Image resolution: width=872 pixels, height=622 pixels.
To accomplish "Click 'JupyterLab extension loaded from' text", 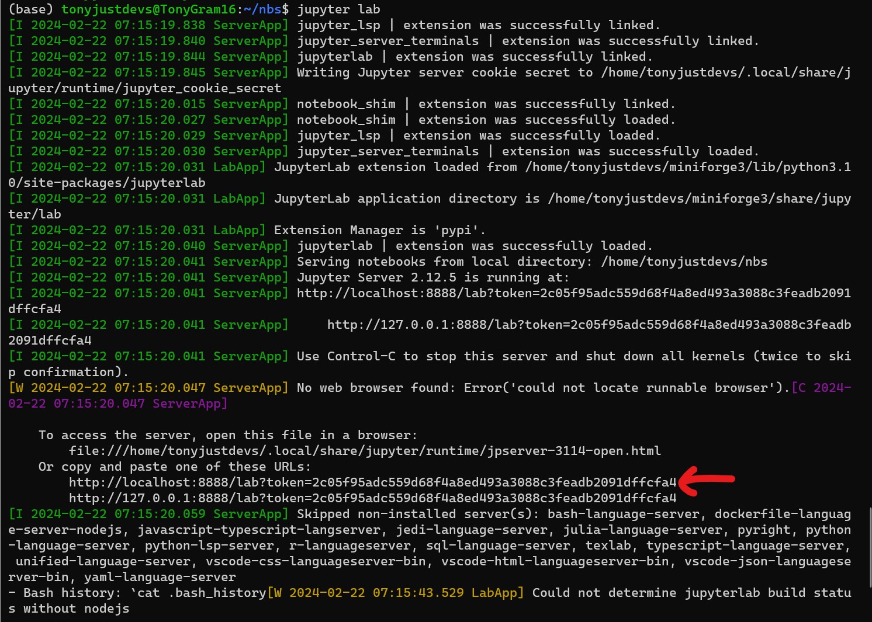I will [x=396, y=167].
